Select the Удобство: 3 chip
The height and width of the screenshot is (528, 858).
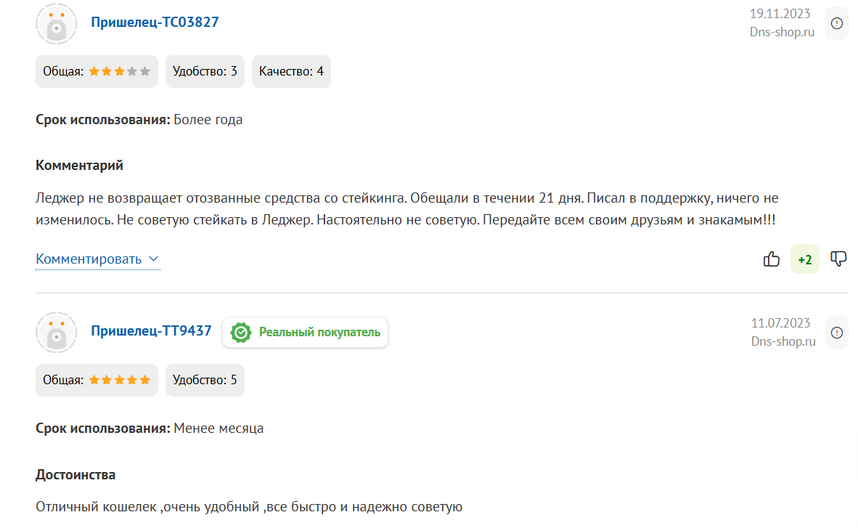click(x=205, y=71)
